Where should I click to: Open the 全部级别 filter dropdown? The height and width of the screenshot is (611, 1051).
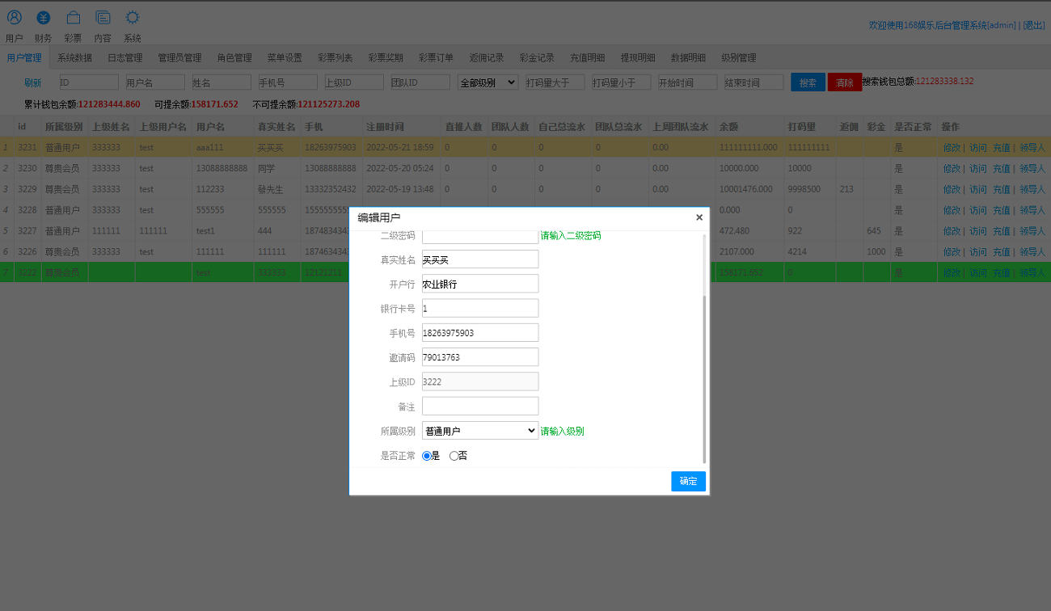[488, 82]
